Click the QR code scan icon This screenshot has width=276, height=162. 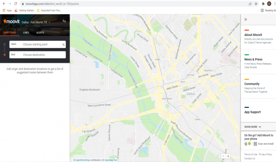point(255,144)
